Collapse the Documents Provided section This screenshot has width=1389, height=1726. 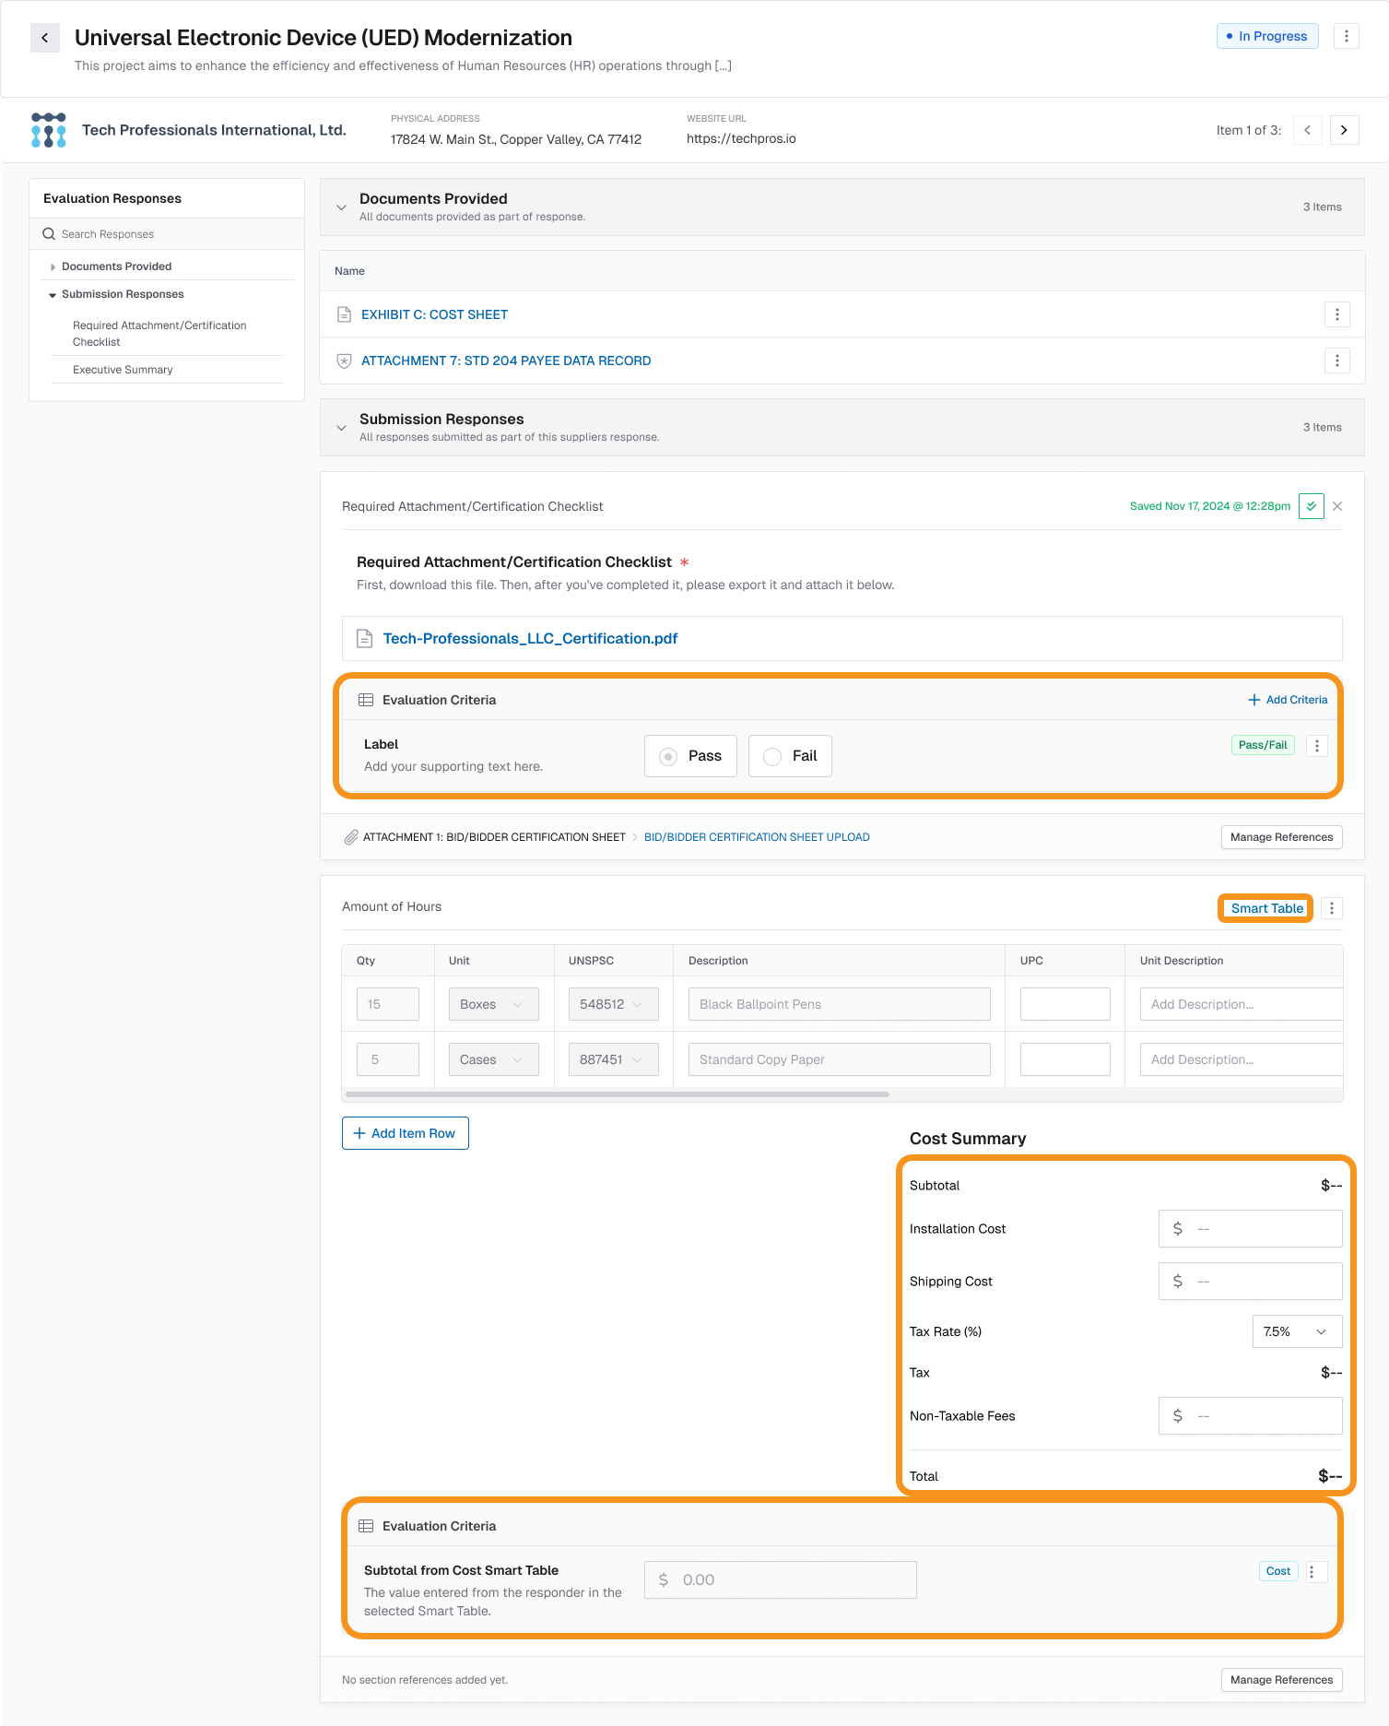(341, 207)
